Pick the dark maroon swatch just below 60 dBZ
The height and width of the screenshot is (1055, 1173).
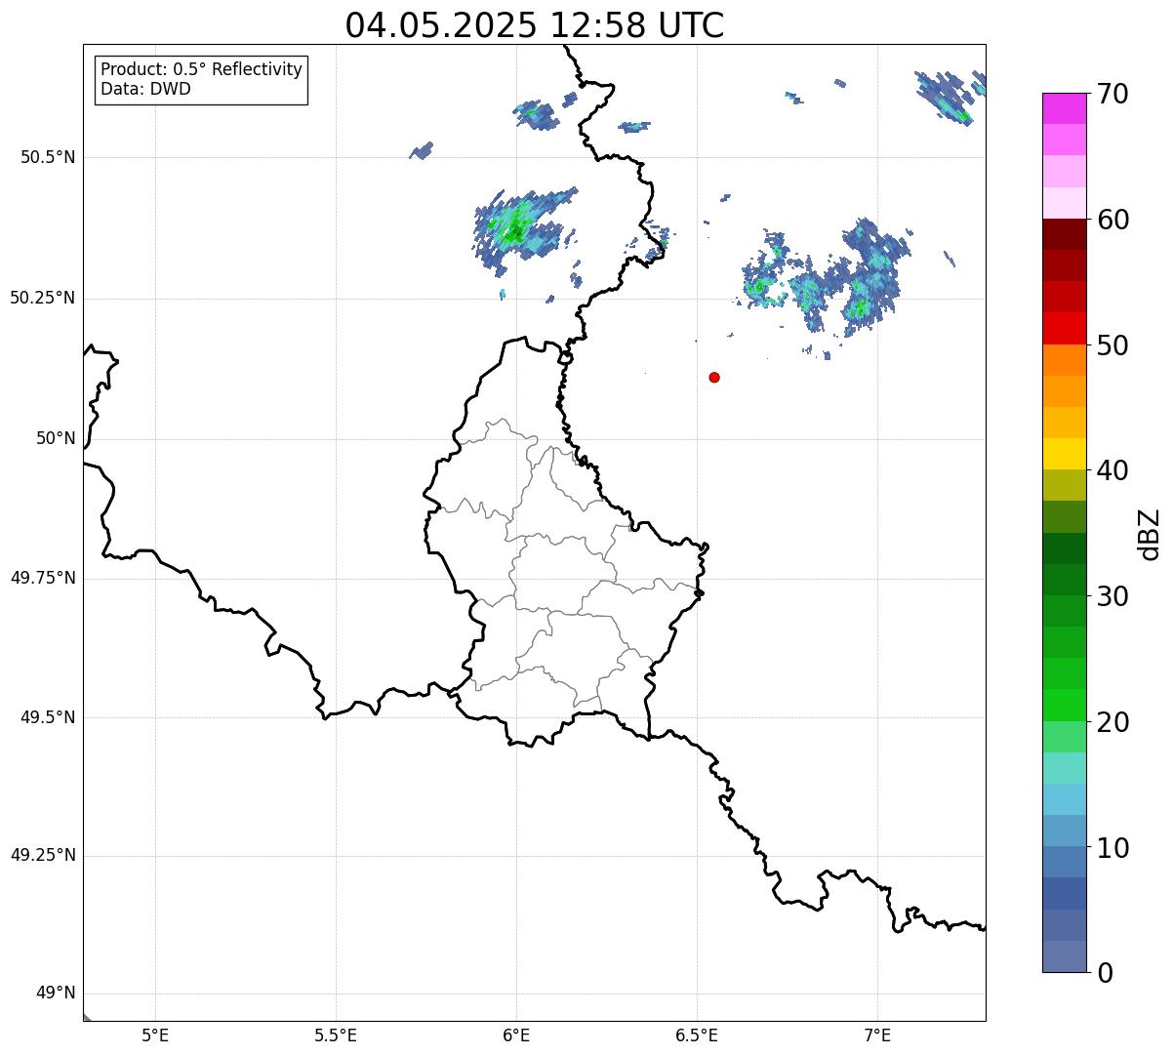pyautogui.click(x=1064, y=234)
